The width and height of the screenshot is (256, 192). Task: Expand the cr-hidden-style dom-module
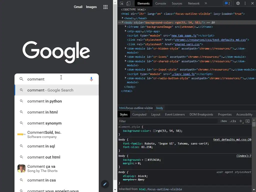tap(125, 48)
